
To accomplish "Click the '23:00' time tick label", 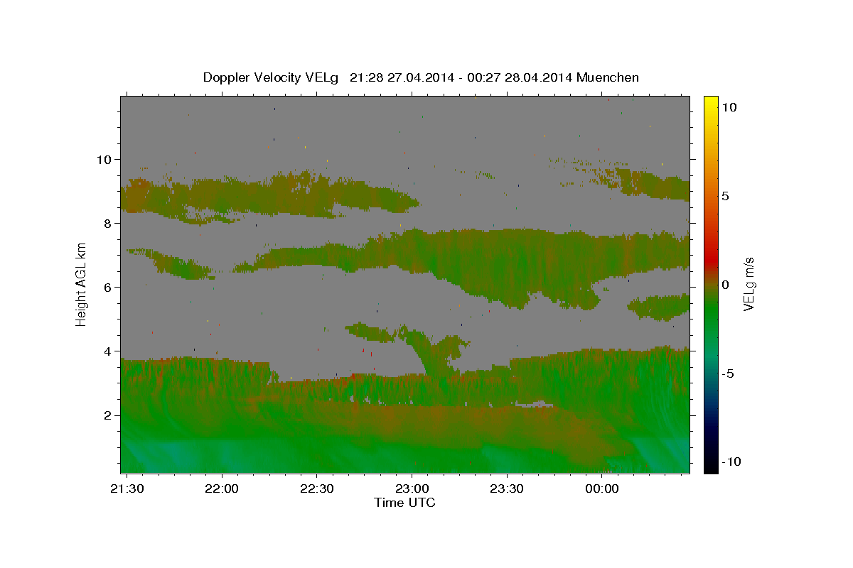I will [412, 488].
